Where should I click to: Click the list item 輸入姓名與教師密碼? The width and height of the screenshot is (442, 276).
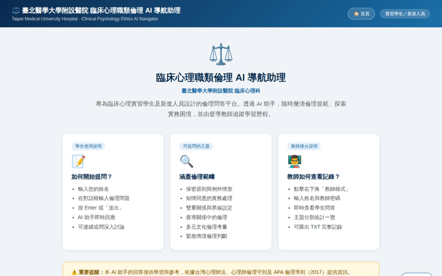[317, 198]
